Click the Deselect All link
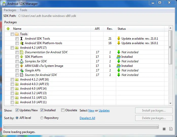Image resolution: width=177 pixels, height=137 pixels. point(87,118)
